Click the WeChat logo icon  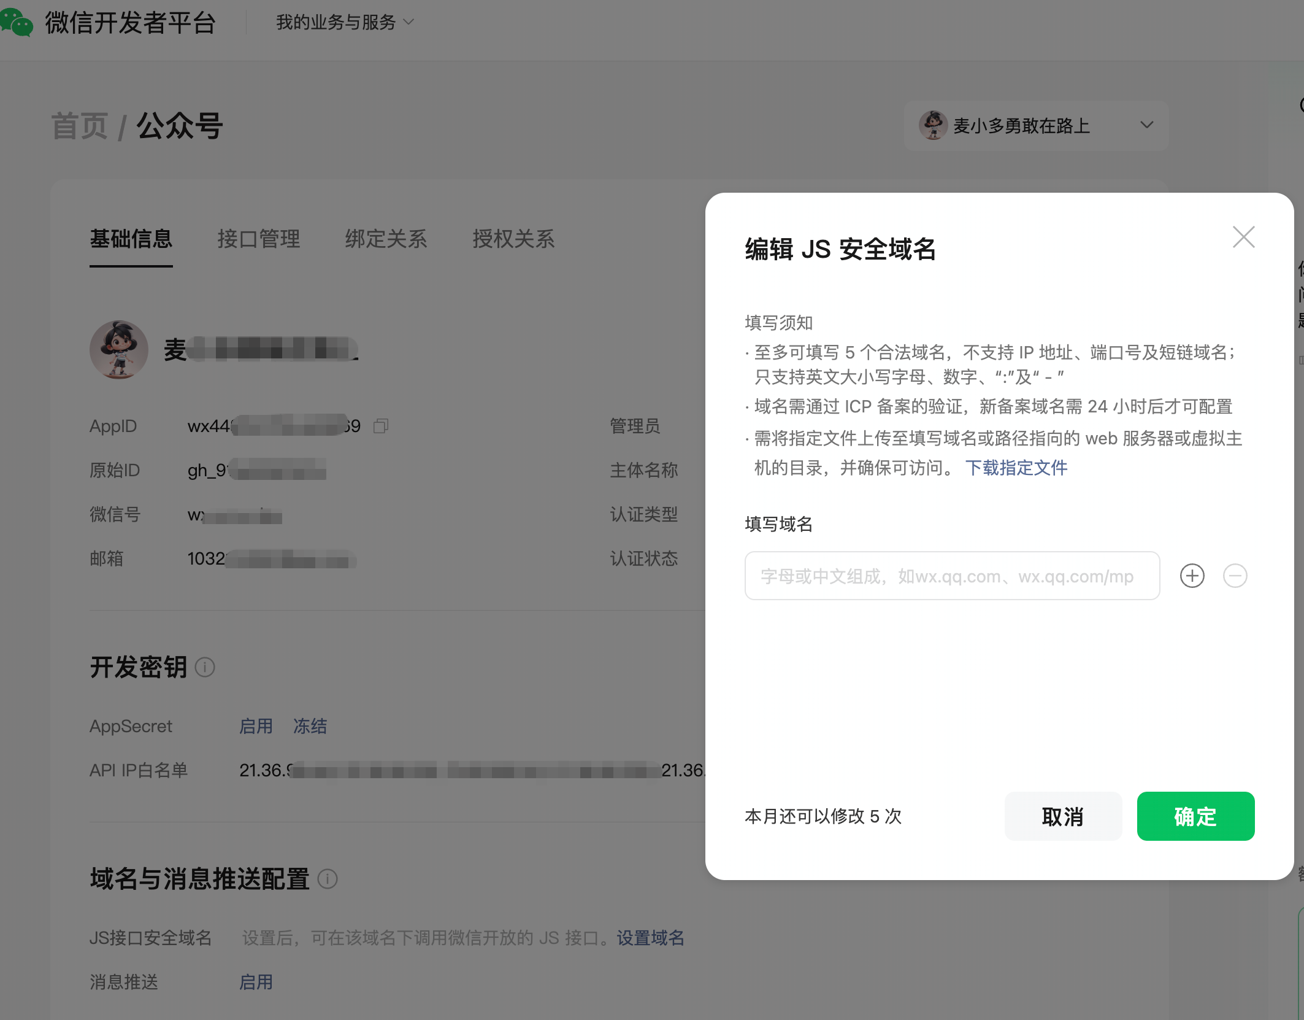[17, 23]
